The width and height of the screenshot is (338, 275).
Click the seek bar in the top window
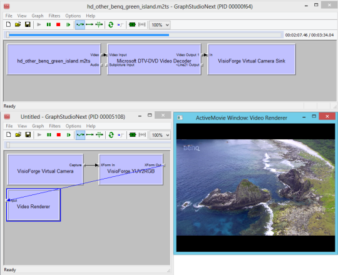point(144,35)
